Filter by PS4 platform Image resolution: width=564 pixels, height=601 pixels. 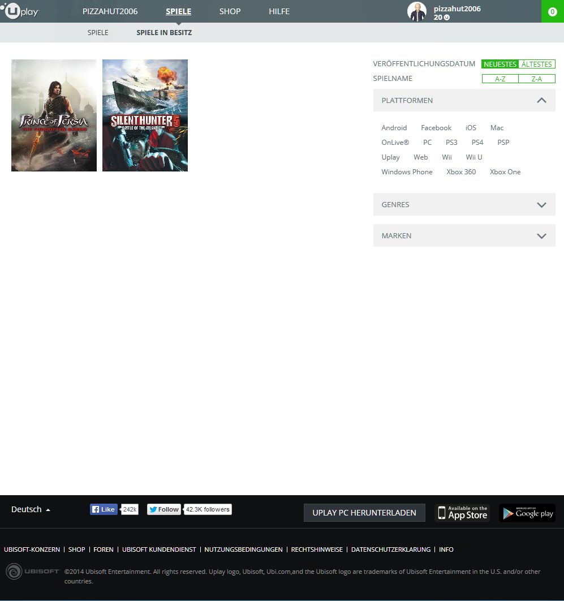coord(477,142)
